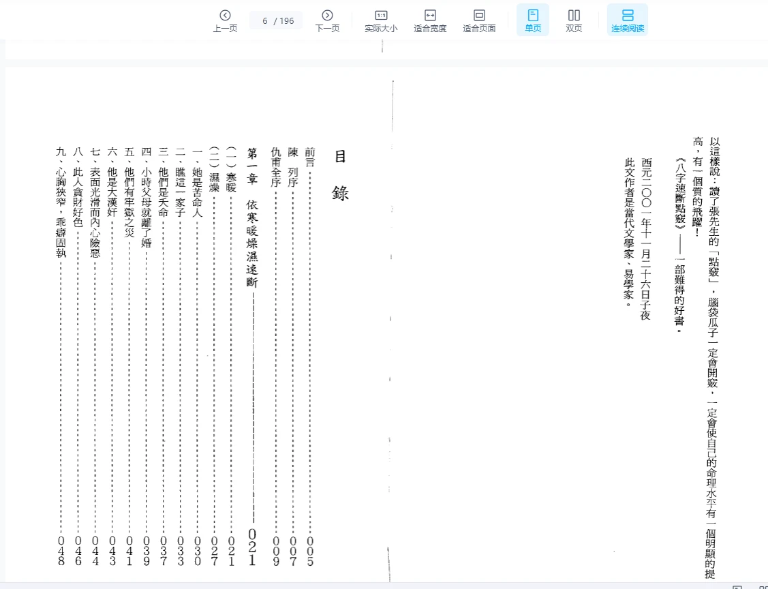Click contents entry 仇甫全序
The width and height of the screenshot is (768, 589).
(276, 357)
